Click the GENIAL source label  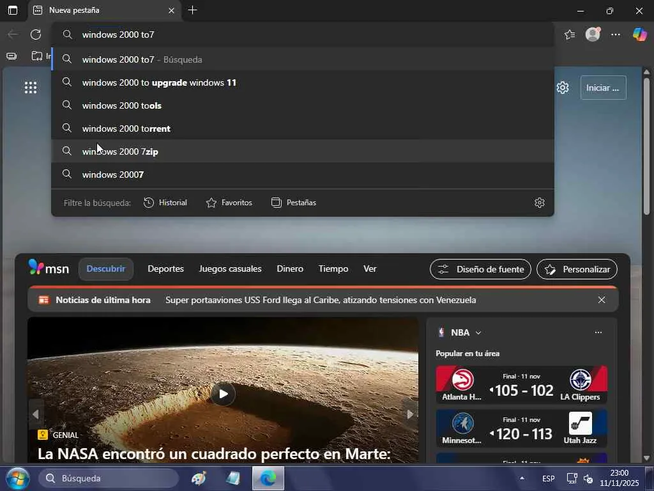tap(58, 435)
